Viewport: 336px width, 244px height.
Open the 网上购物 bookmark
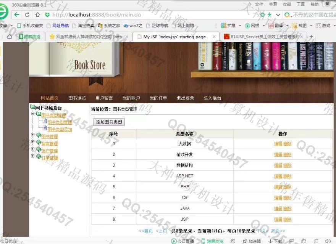(183, 26)
